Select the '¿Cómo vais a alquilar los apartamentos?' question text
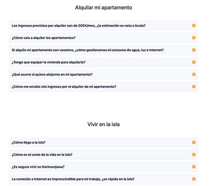 (43, 38)
